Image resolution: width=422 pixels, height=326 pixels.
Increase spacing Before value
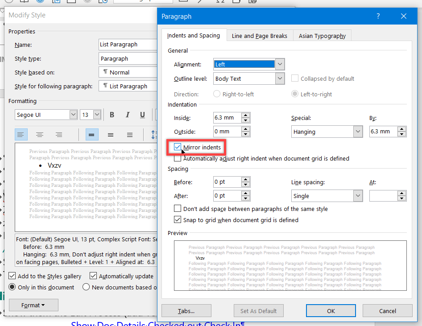(245, 179)
